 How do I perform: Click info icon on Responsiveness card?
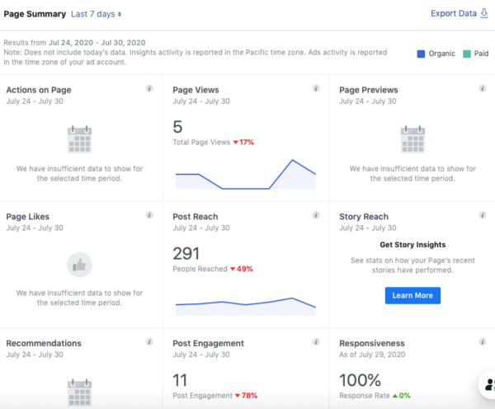click(x=483, y=341)
